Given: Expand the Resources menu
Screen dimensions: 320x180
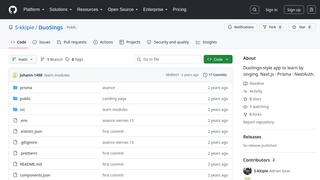Looking at the screenshot, I should coord(90,9).
